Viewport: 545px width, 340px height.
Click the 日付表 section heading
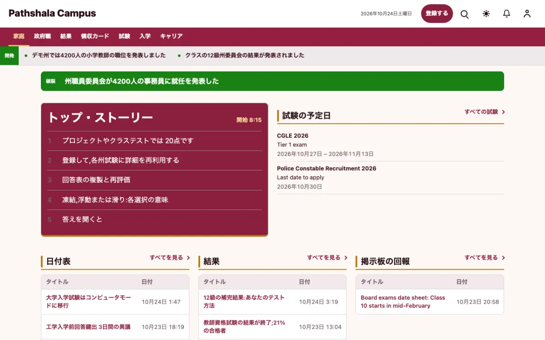click(x=58, y=262)
